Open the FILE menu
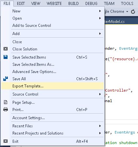Viewport: 138px width, 147px height. (7, 4)
